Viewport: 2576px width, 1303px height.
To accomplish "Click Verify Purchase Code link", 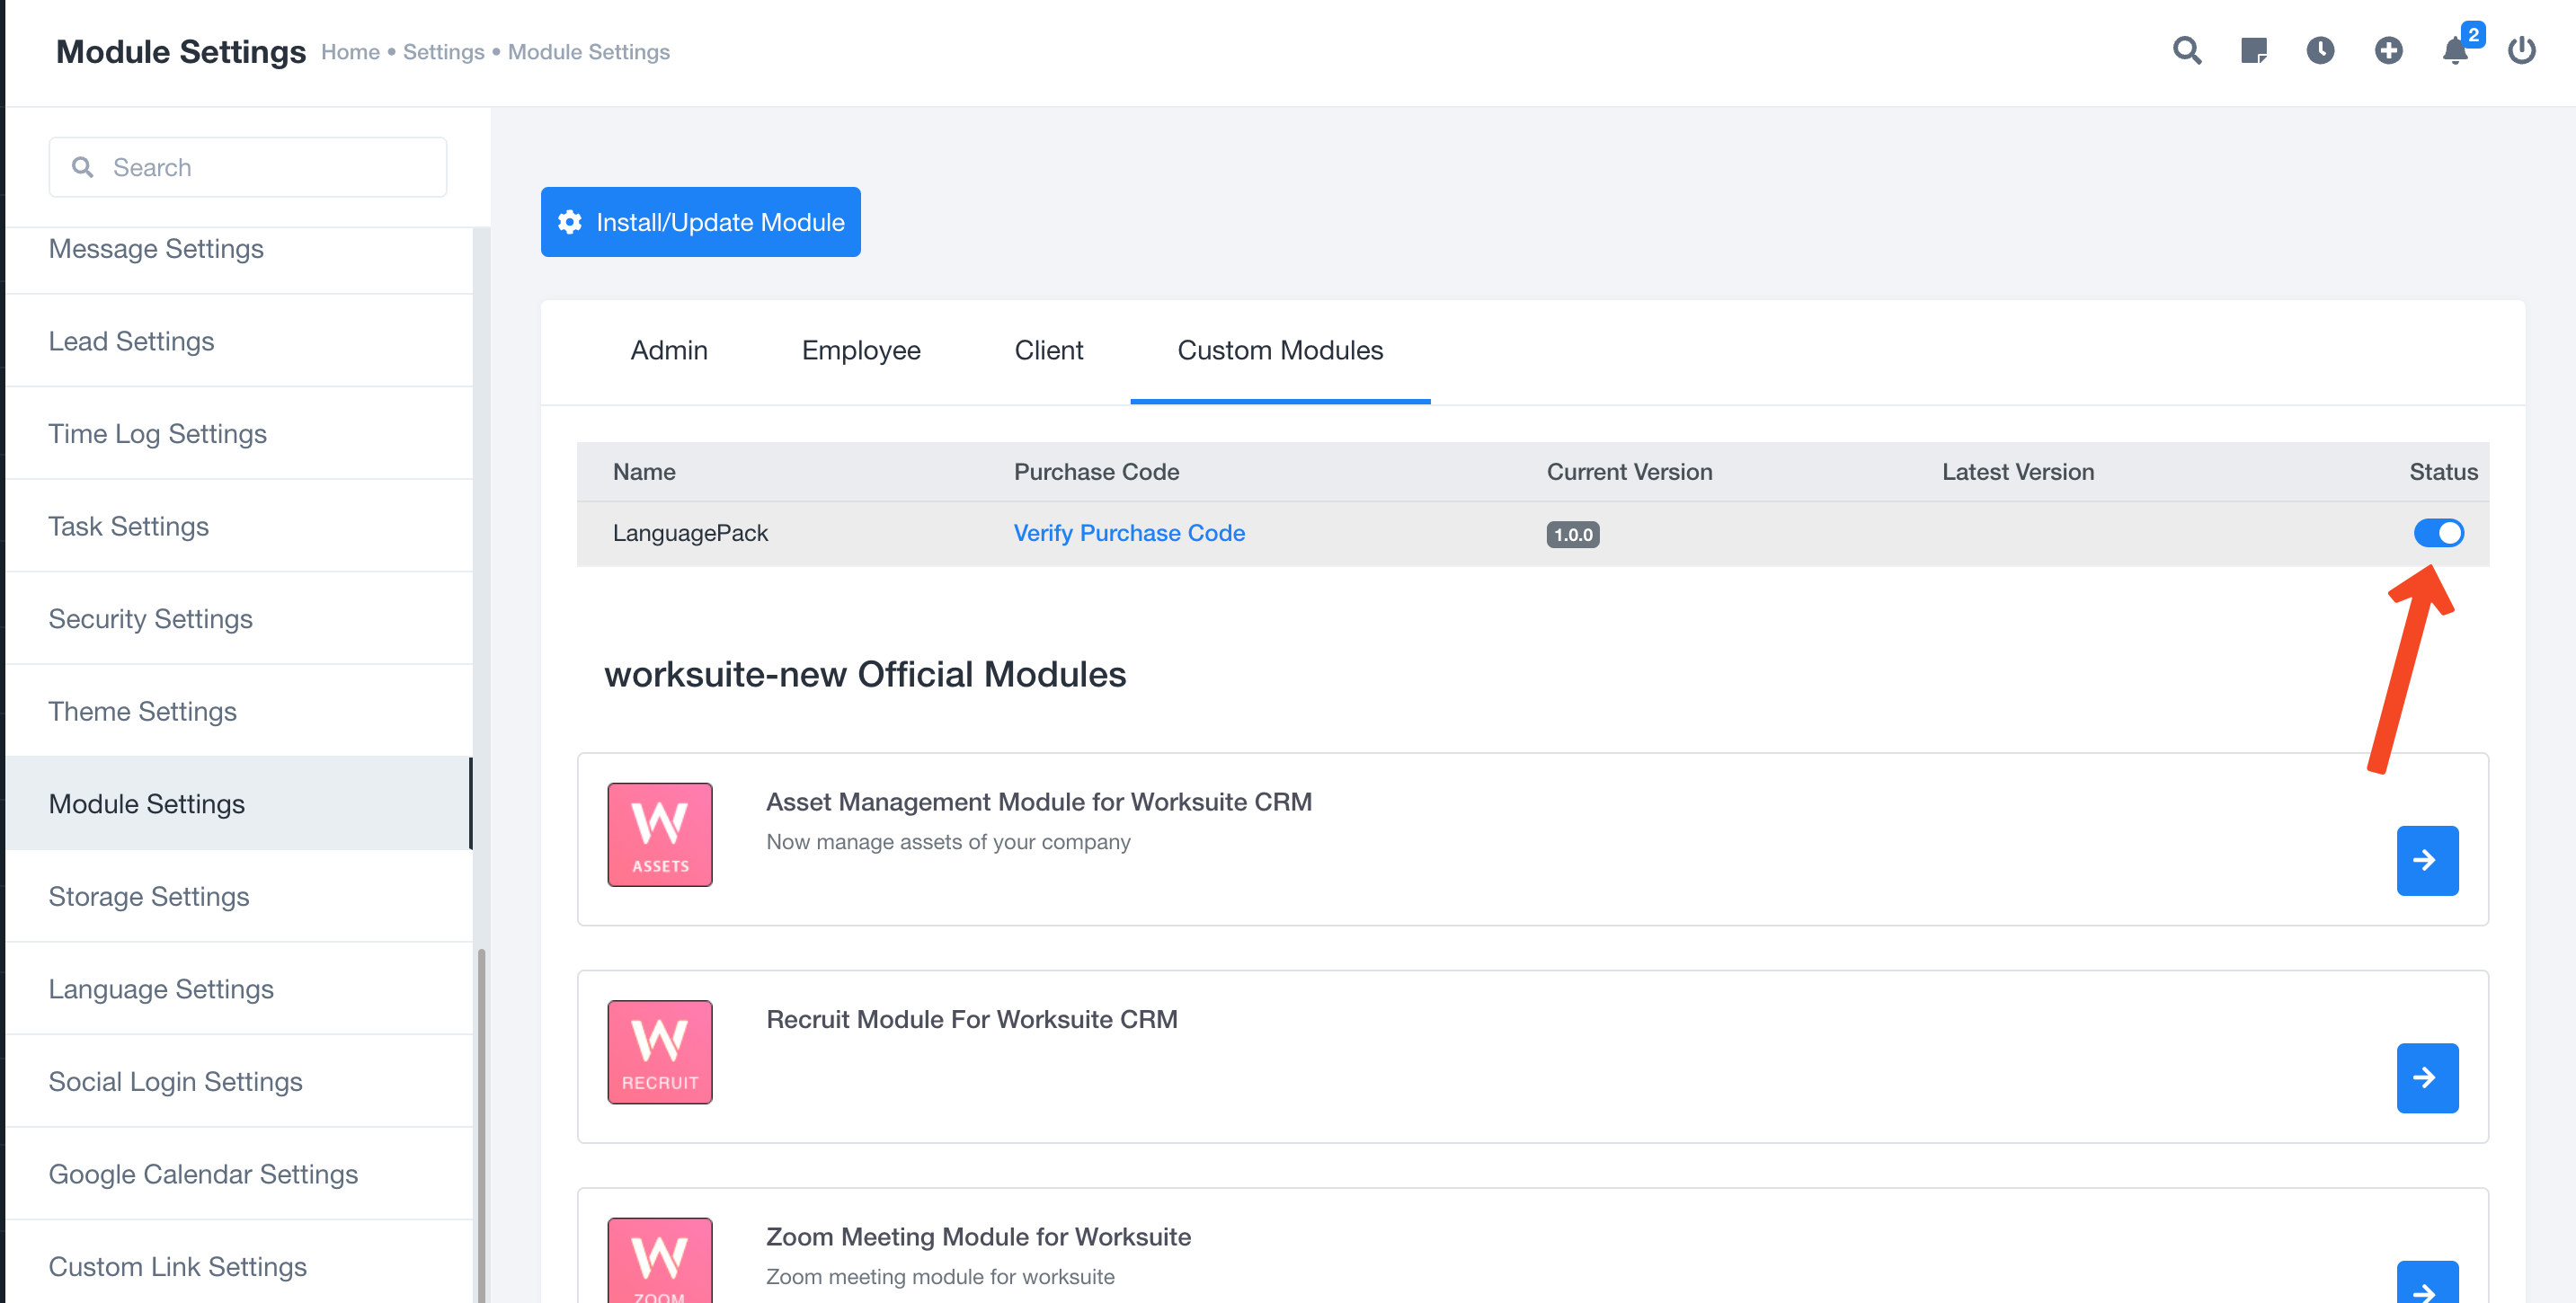I will coord(1128,533).
